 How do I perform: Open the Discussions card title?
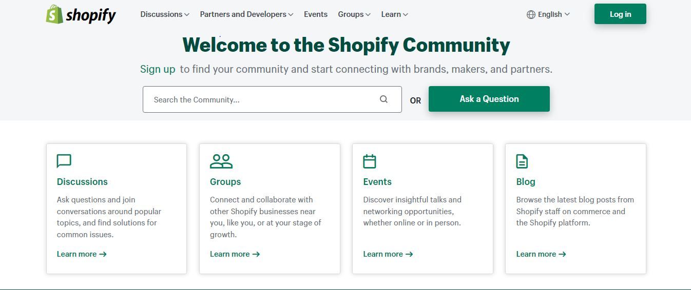pyautogui.click(x=82, y=182)
